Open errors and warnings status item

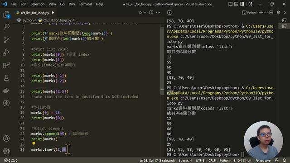pos(11,160)
